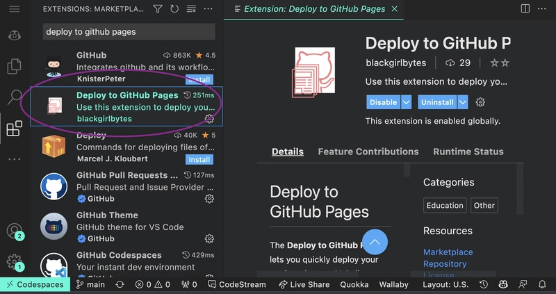Select GitHub Pull Requests extension row
The width and height of the screenshot is (556, 294).
tap(126, 187)
